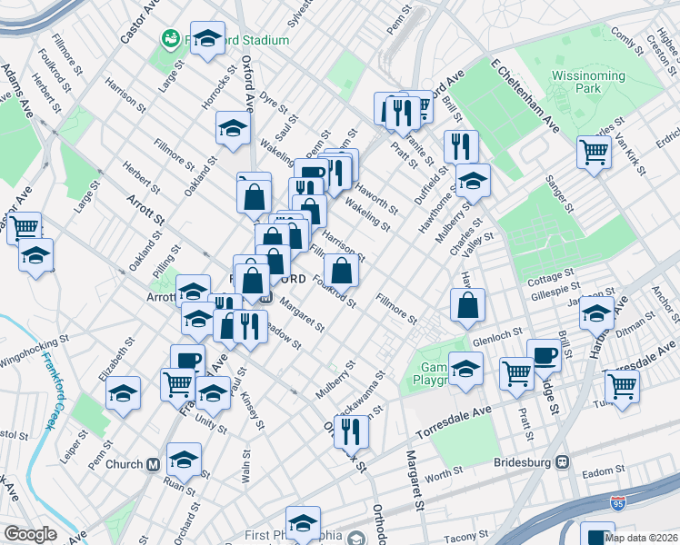
Task: Select the Arrott St street label
Action: tap(145, 210)
